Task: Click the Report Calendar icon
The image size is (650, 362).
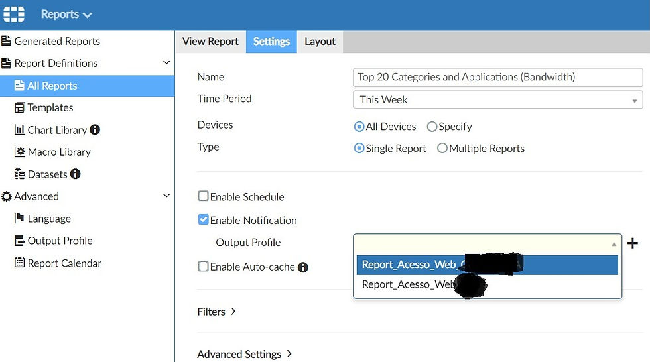Action: point(19,263)
